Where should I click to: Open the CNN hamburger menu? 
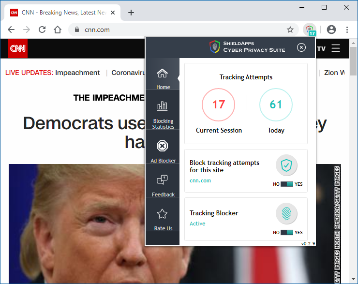click(x=336, y=48)
